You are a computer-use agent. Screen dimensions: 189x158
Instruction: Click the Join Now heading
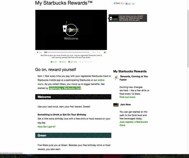click(x=125, y=105)
